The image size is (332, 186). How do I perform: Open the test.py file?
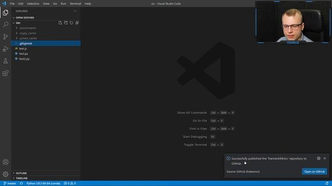46,54
